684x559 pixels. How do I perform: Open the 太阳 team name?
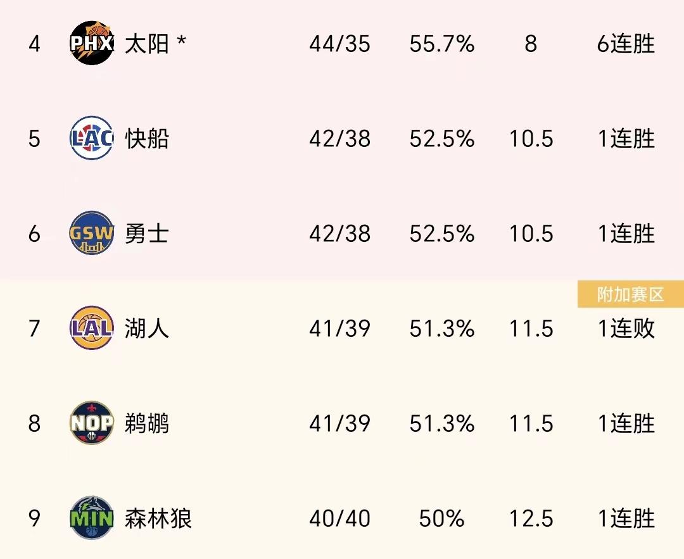pos(147,44)
